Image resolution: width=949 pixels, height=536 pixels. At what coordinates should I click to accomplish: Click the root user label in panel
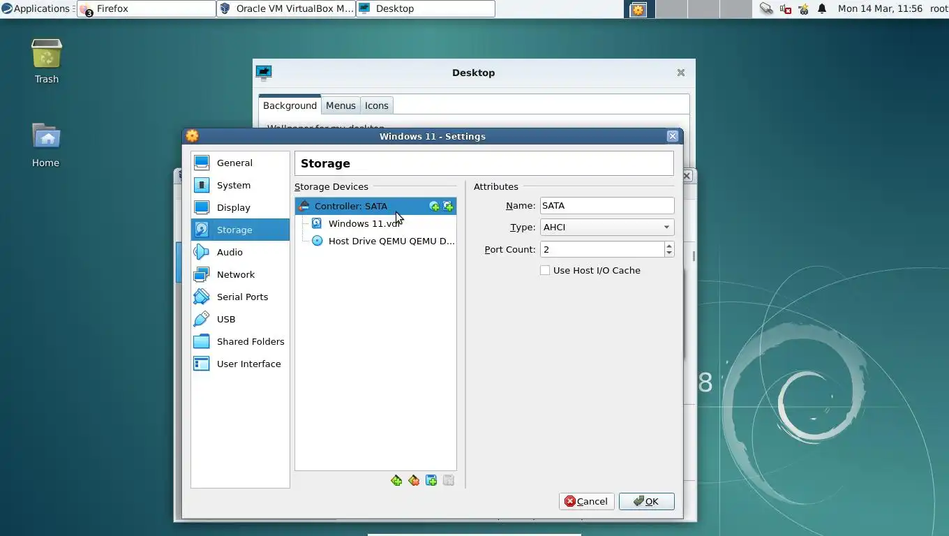click(x=939, y=8)
